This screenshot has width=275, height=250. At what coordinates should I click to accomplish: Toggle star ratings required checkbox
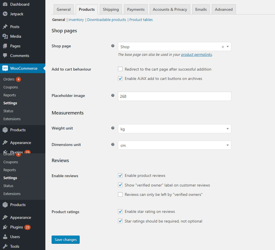tap(120, 221)
